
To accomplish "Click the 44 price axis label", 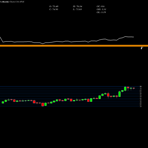I will coord(141,98).
